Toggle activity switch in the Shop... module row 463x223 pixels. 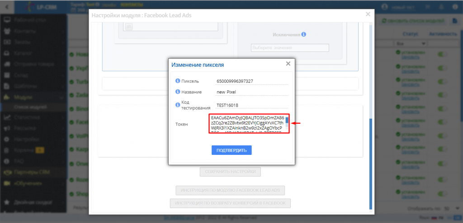click(x=442, y=194)
